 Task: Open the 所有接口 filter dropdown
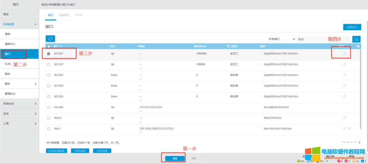pos(282,39)
